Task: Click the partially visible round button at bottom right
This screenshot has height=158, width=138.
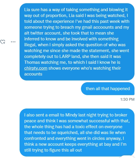Action: pos(127,157)
